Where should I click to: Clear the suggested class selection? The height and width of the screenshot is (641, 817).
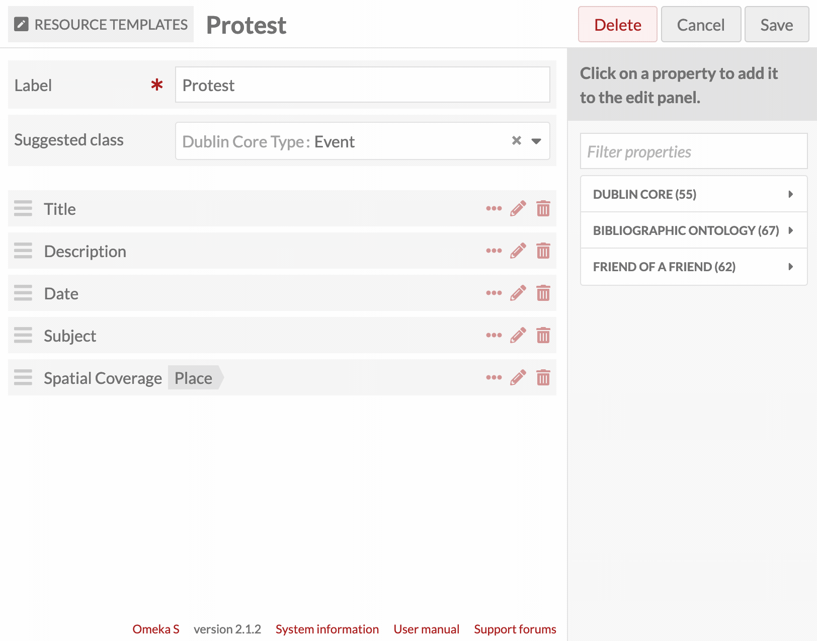pos(517,141)
